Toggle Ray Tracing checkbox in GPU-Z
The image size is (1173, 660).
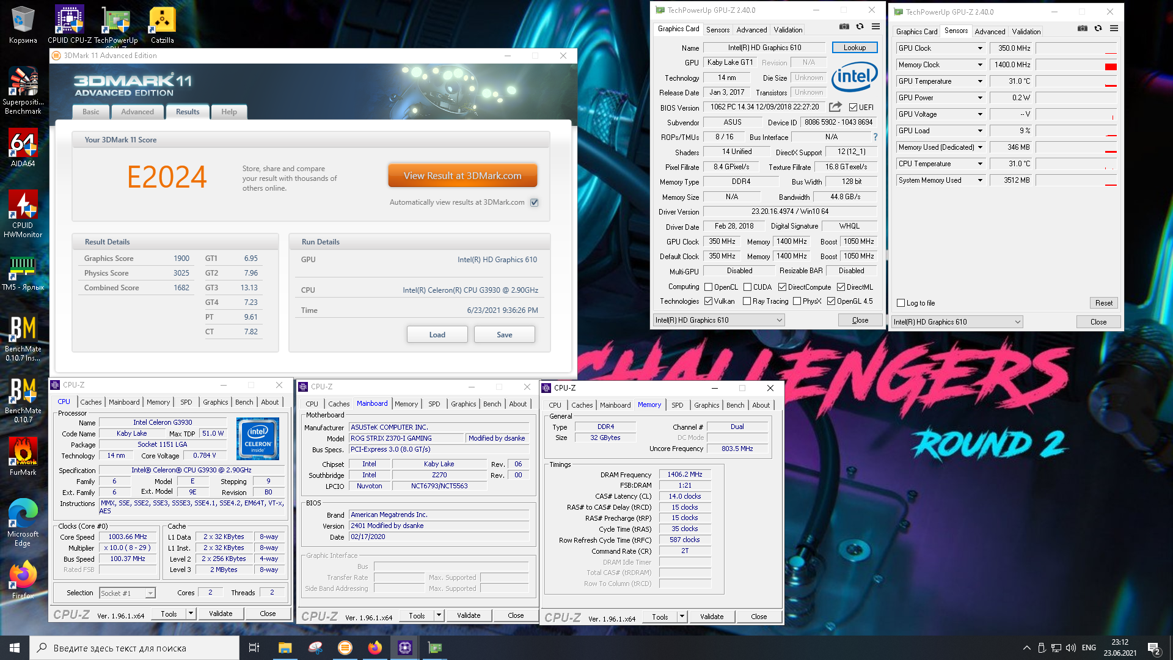pyautogui.click(x=747, y=301)
